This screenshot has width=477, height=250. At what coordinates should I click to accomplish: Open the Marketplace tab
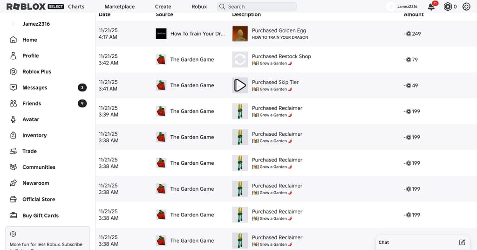pos(120,7)
